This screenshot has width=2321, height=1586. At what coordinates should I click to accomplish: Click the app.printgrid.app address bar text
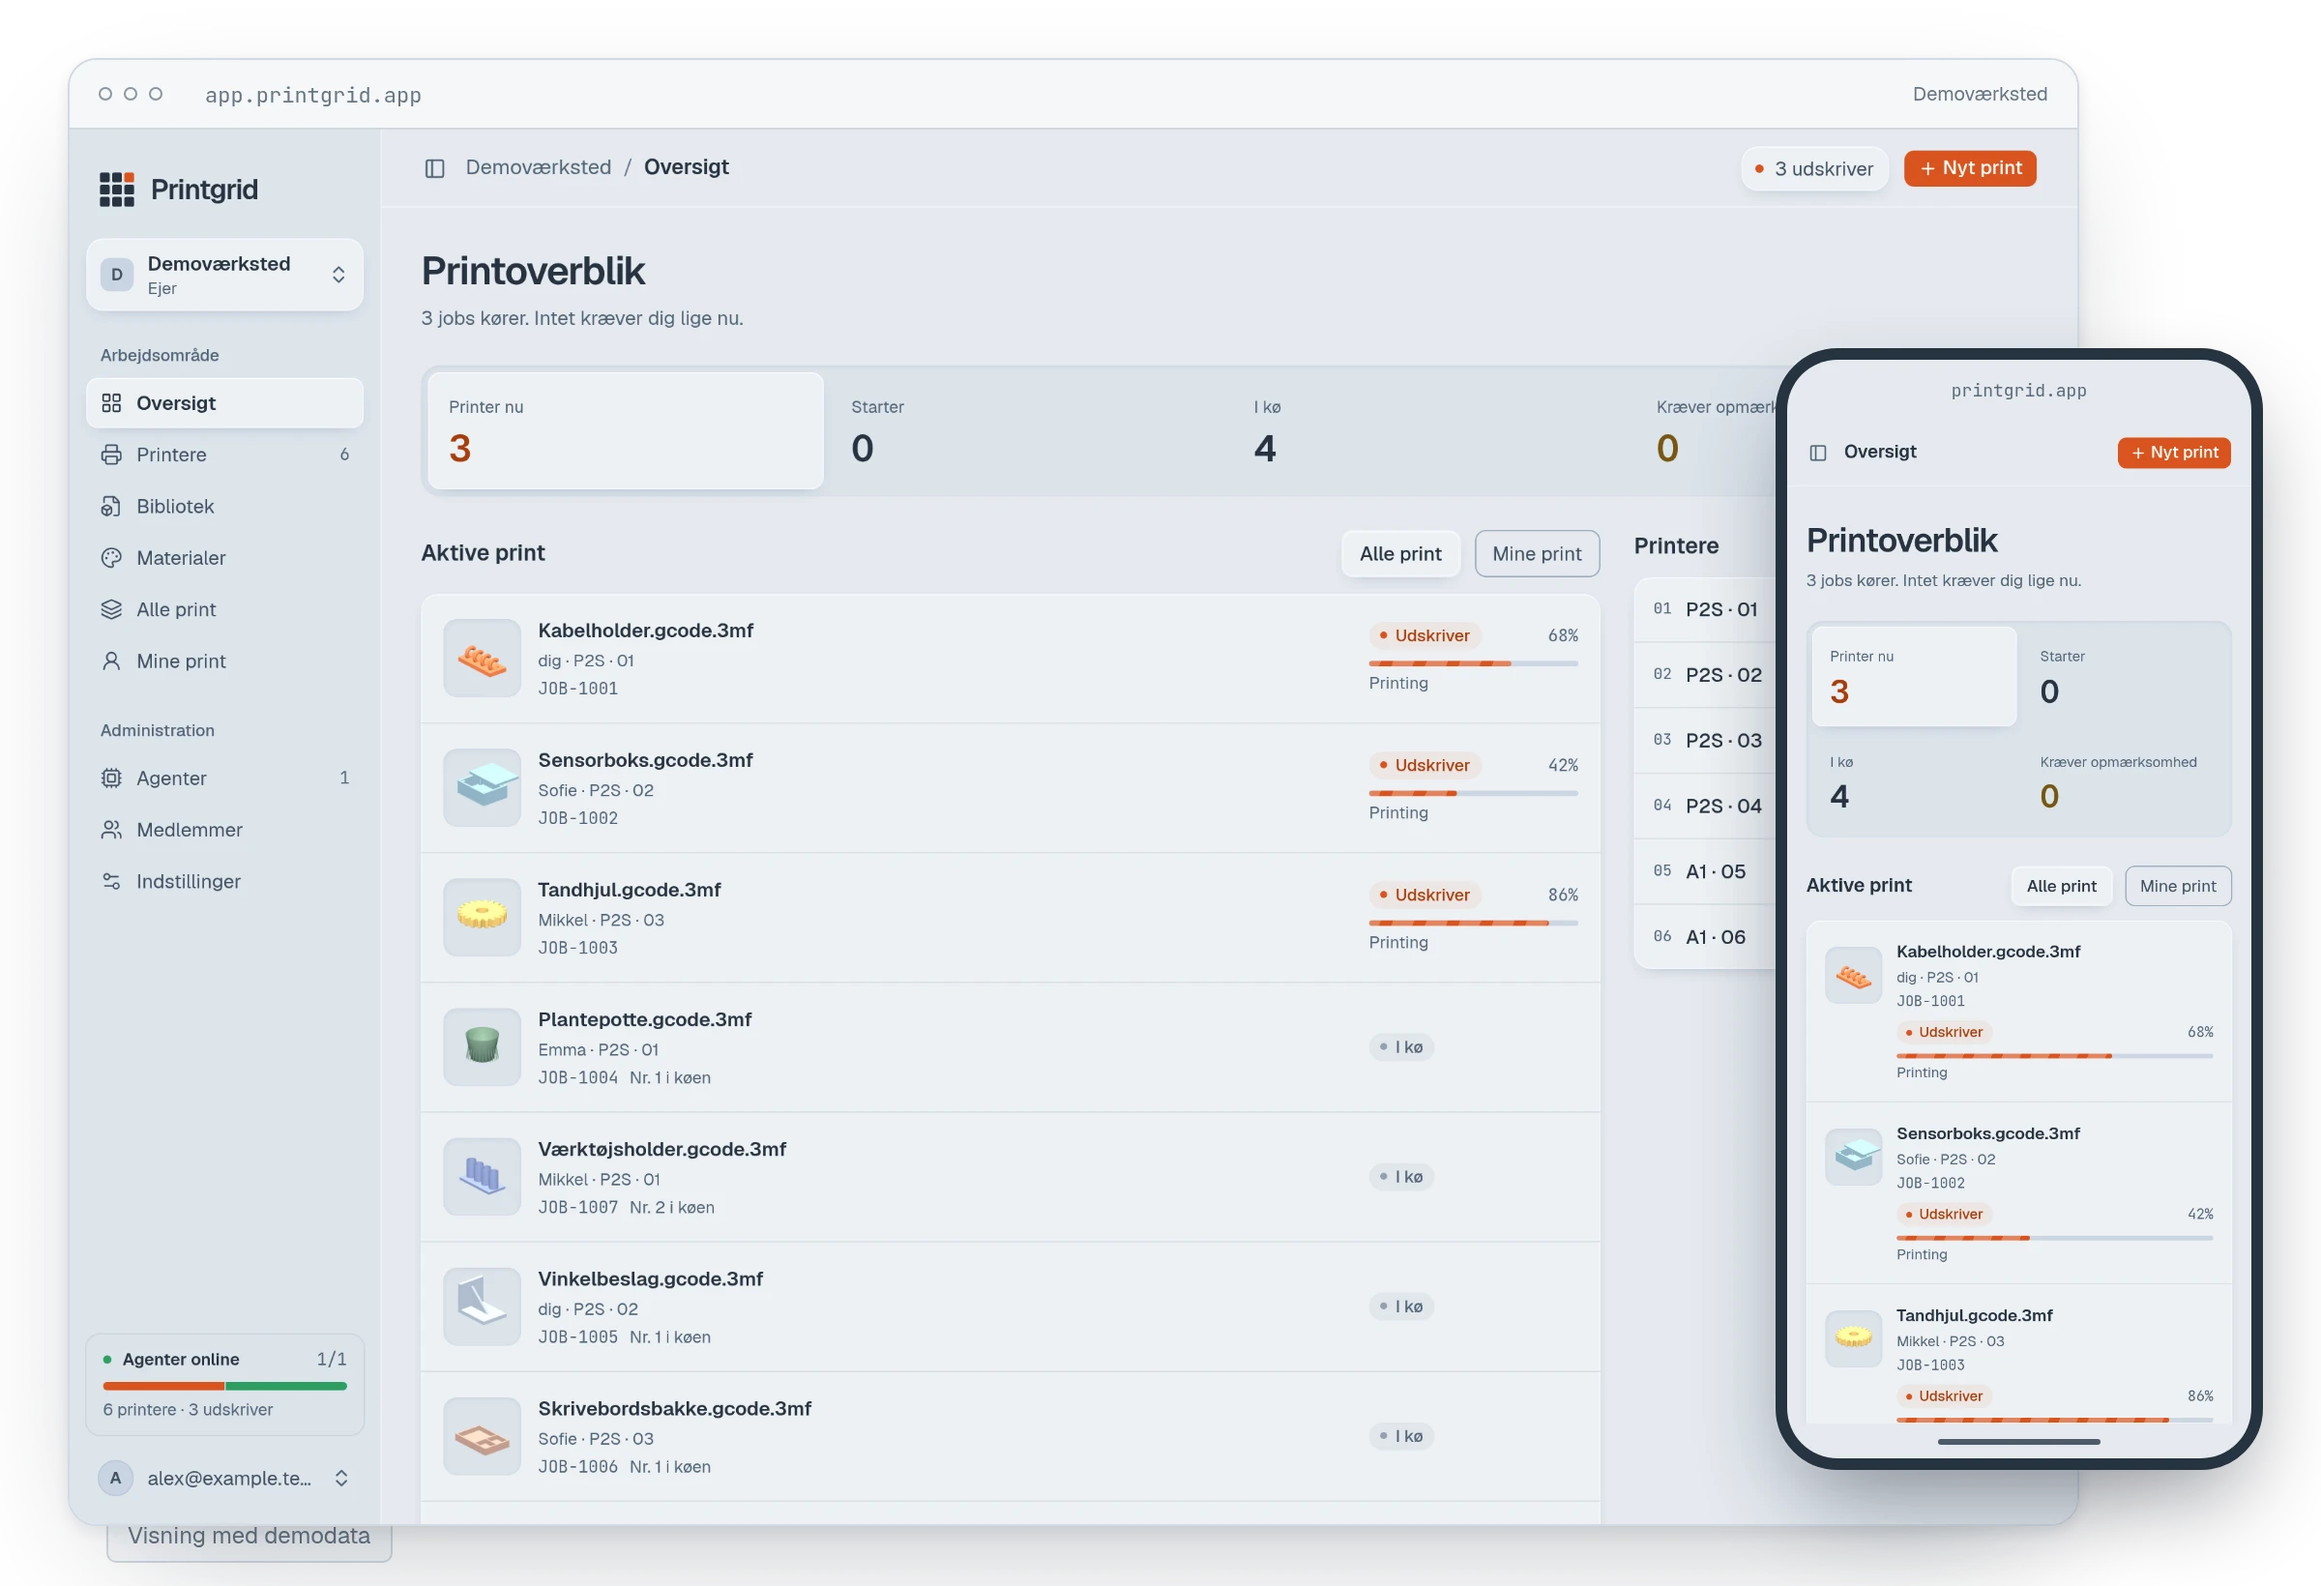click(x=313, y=95)
